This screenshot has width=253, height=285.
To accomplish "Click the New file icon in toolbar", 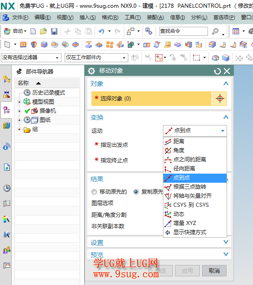I will tap(33, 31).
